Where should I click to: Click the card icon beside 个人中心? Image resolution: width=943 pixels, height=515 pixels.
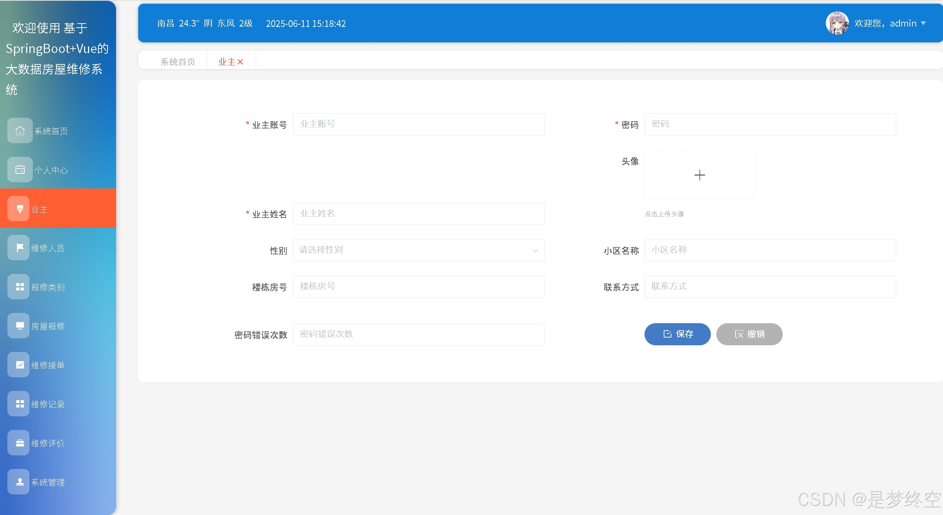(20, 170)
